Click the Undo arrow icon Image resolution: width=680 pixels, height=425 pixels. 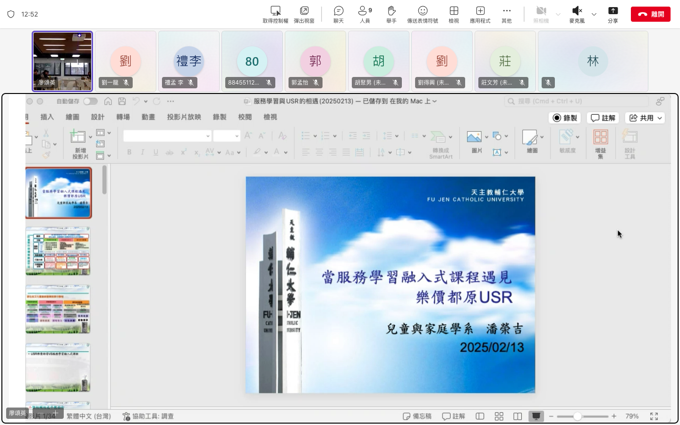pos(136,101)
